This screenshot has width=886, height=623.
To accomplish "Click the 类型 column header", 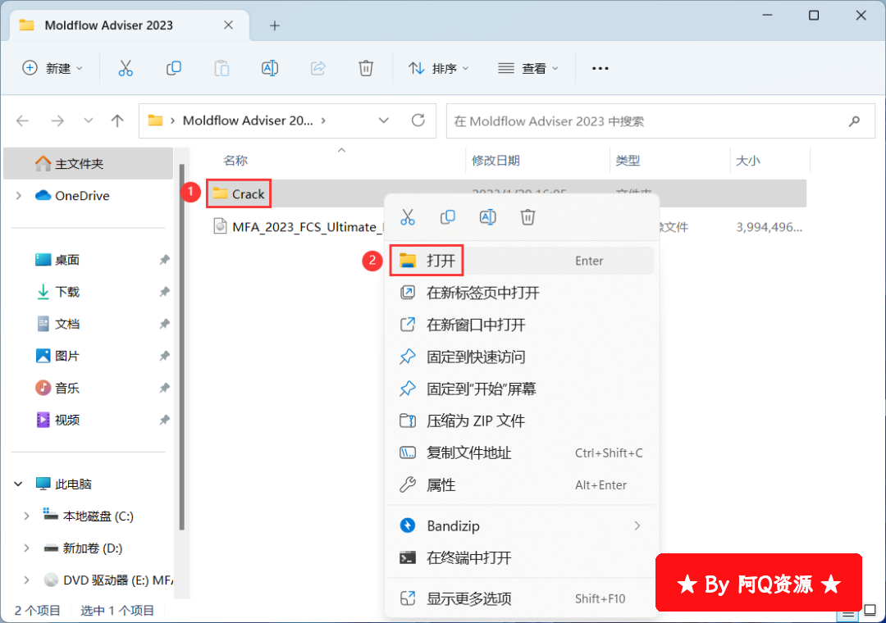I will coord(628,161).
